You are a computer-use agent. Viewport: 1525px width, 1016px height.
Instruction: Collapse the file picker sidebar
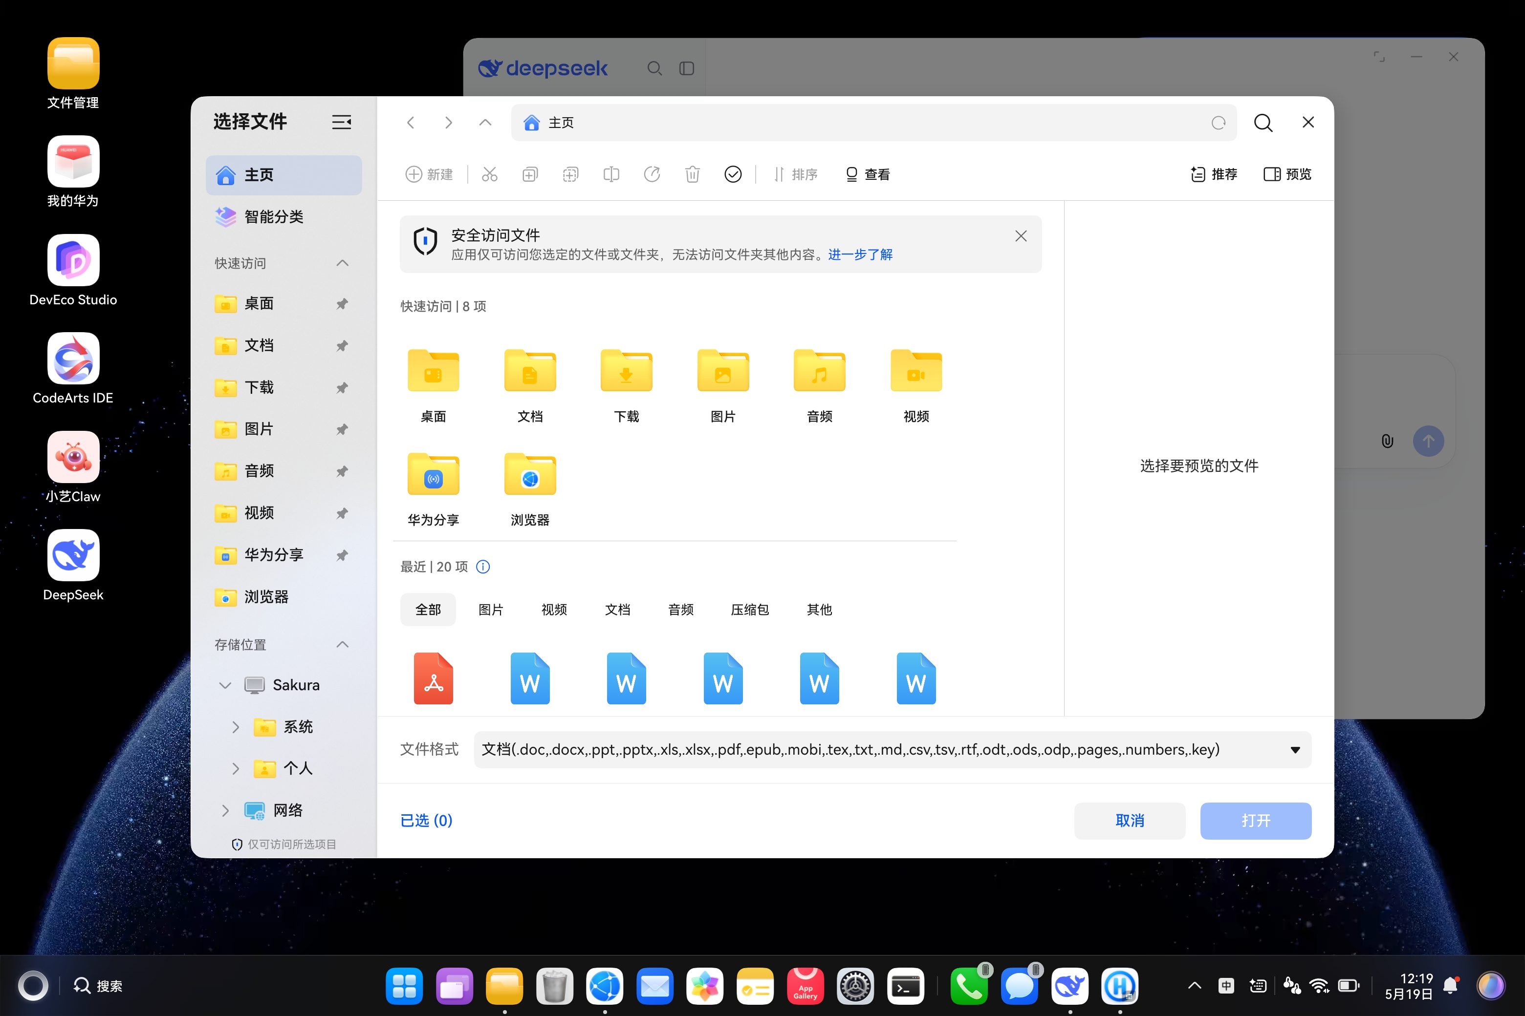342,122
